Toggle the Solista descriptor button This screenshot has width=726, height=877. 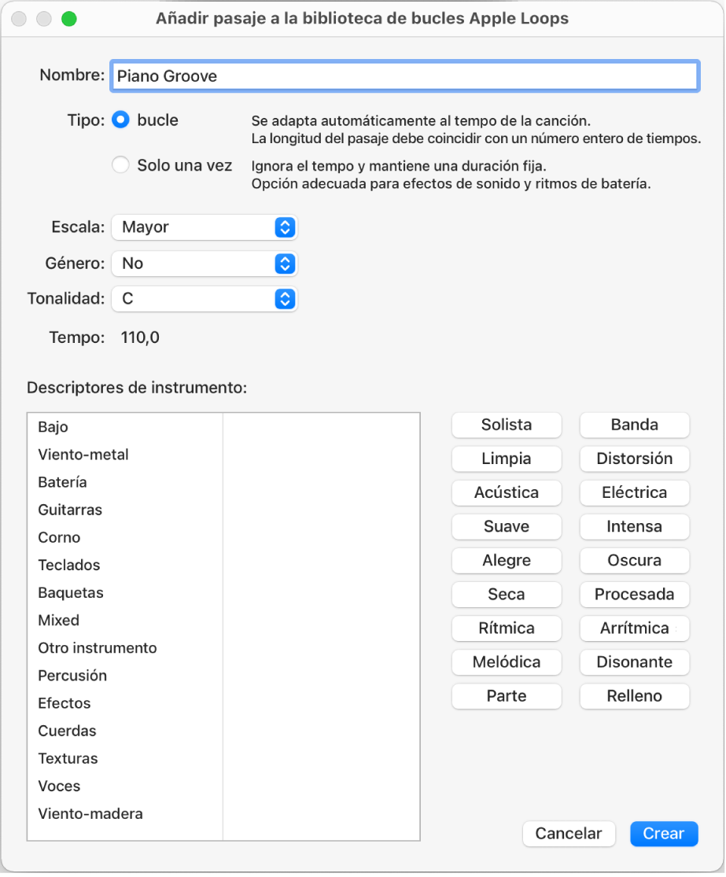(507, 425)
